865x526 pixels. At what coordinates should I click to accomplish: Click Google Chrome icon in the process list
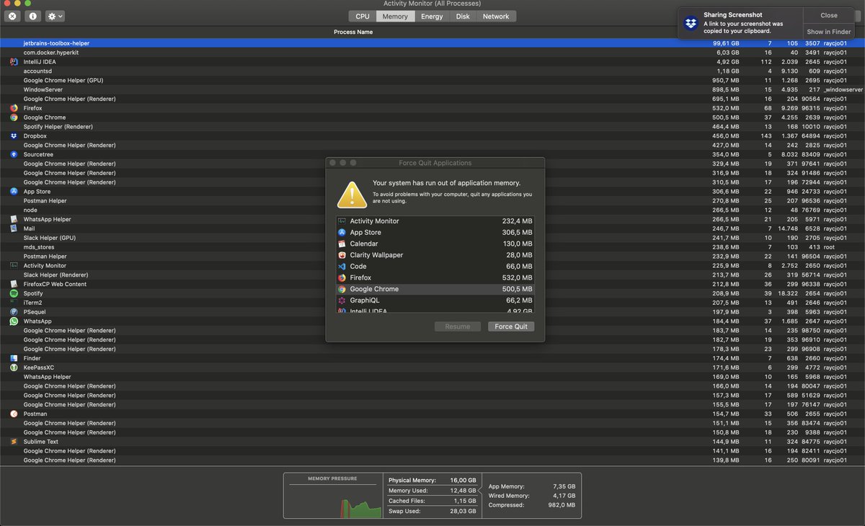click(14, 117)
